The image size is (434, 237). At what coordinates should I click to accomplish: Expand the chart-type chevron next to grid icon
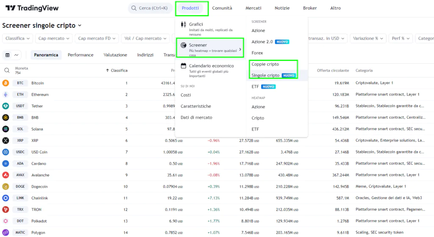17,55
